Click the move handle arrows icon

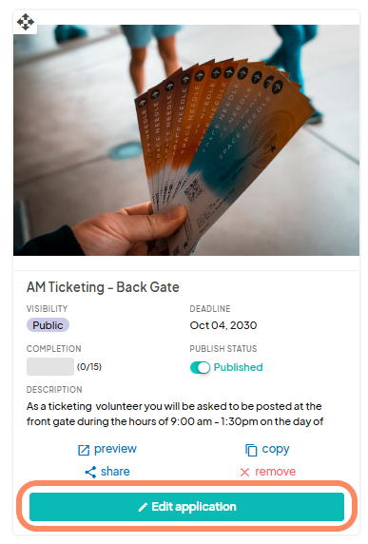(26, 22)
